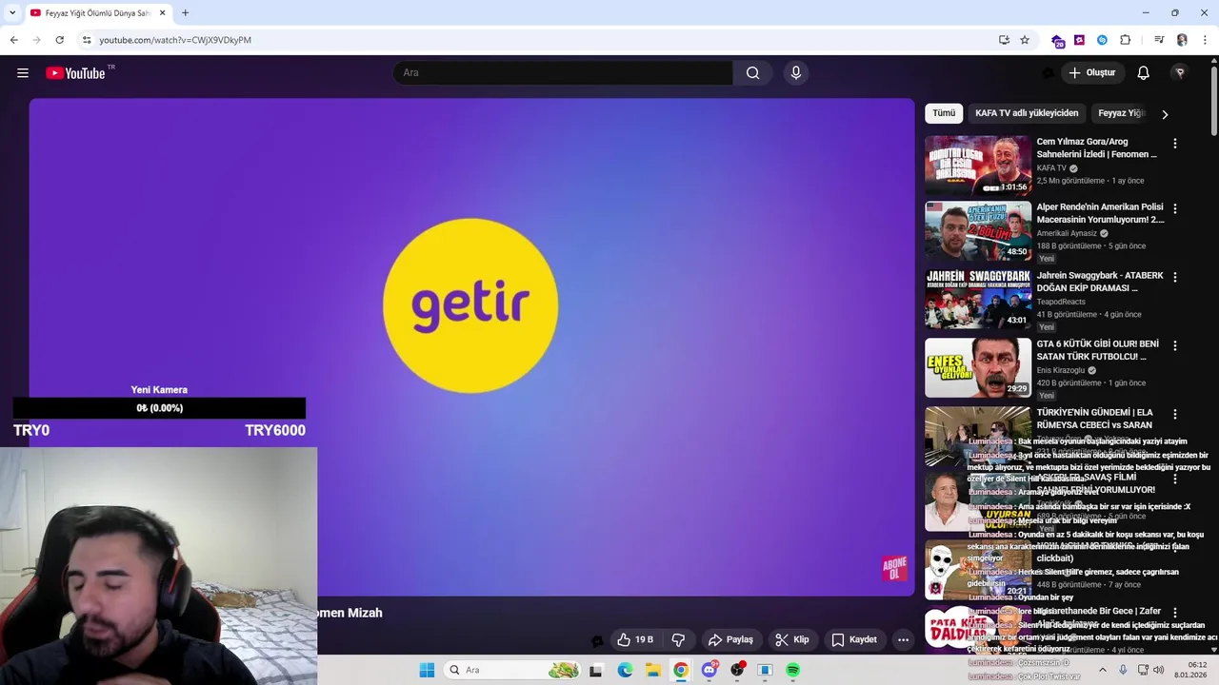Screen dimensions: 1219x685
Task: Show hidden system tray icons
Action: tap(1103, 670)
